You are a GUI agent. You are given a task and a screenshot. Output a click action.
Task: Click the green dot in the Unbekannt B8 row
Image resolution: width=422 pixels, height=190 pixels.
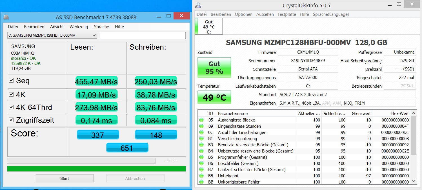[201, 176]
